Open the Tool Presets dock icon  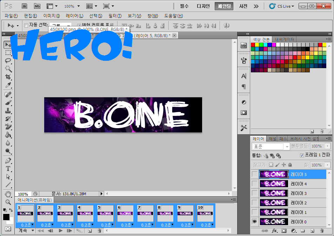point(244,128)
